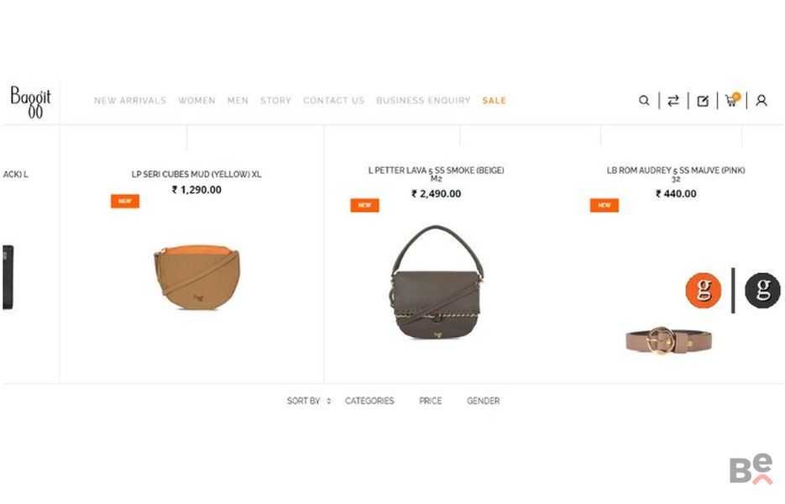Open the shopping cart icon
This screenshot has height=504, width=785.
pyautogui.click(x=732, y=100)
